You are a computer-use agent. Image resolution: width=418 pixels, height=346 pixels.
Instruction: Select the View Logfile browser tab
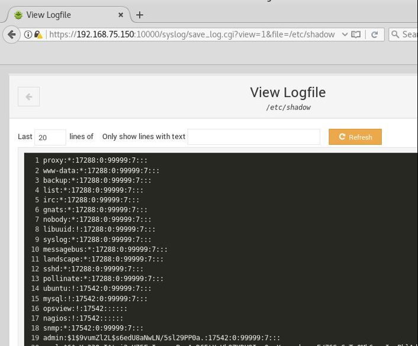click(x=67, y=15)
